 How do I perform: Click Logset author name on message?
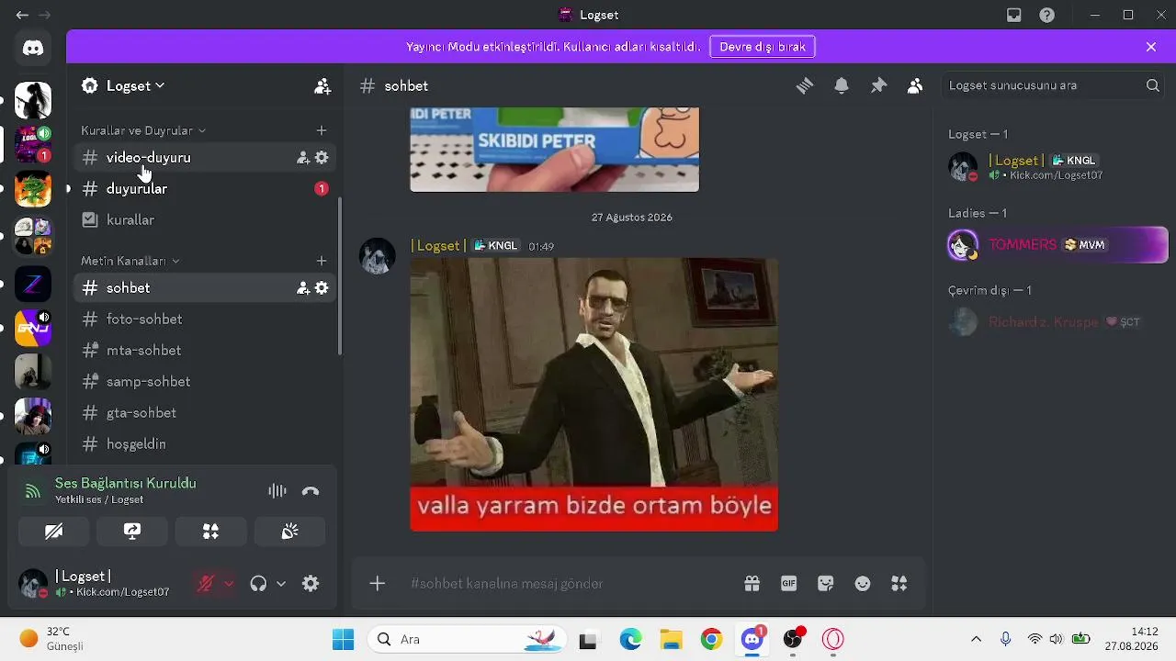click(x=439, y=245)
